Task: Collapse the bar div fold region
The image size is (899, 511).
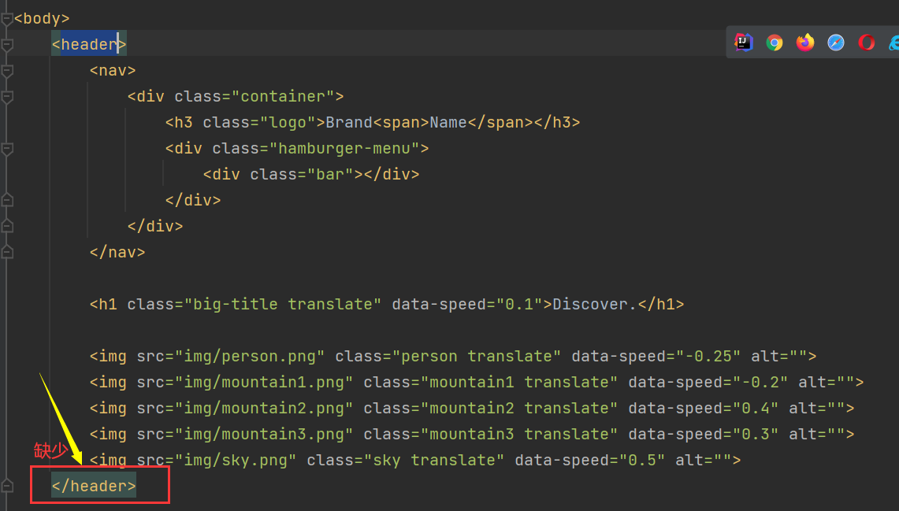Action: pyautogui.click(x=6, y=174)
